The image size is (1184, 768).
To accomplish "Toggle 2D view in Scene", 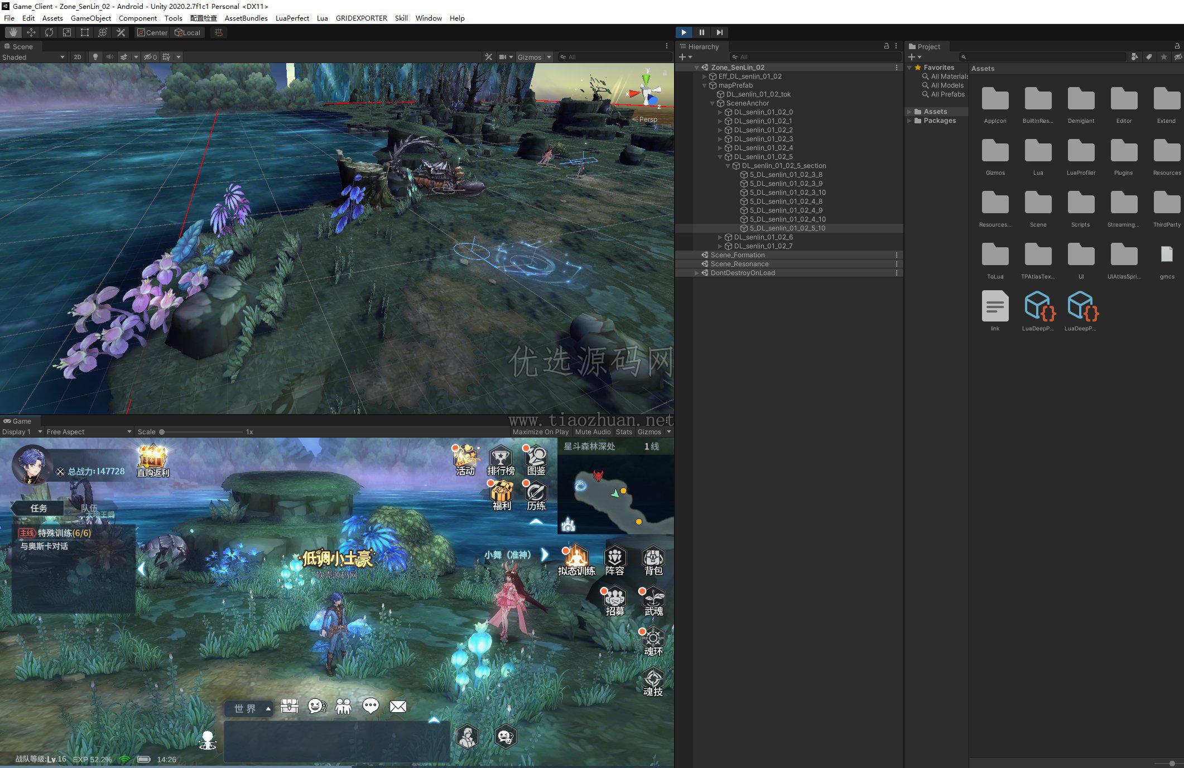I will point(78,57).
